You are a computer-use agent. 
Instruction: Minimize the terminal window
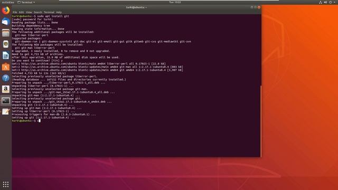point(251,7)
